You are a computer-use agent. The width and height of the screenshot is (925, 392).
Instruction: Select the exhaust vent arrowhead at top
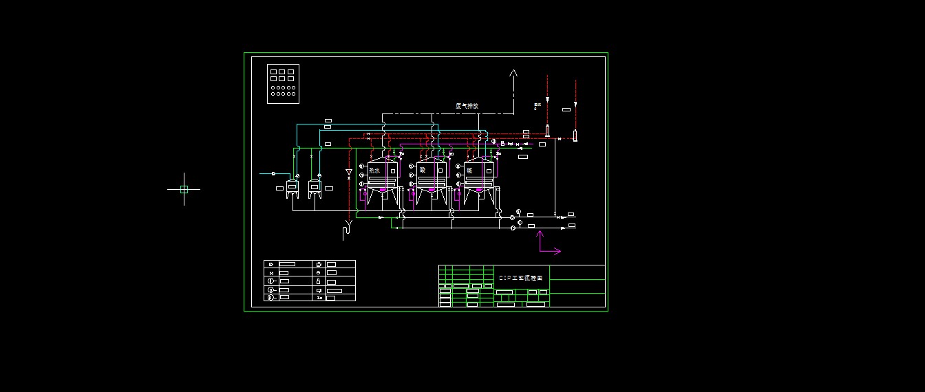[x=513, y=72]
